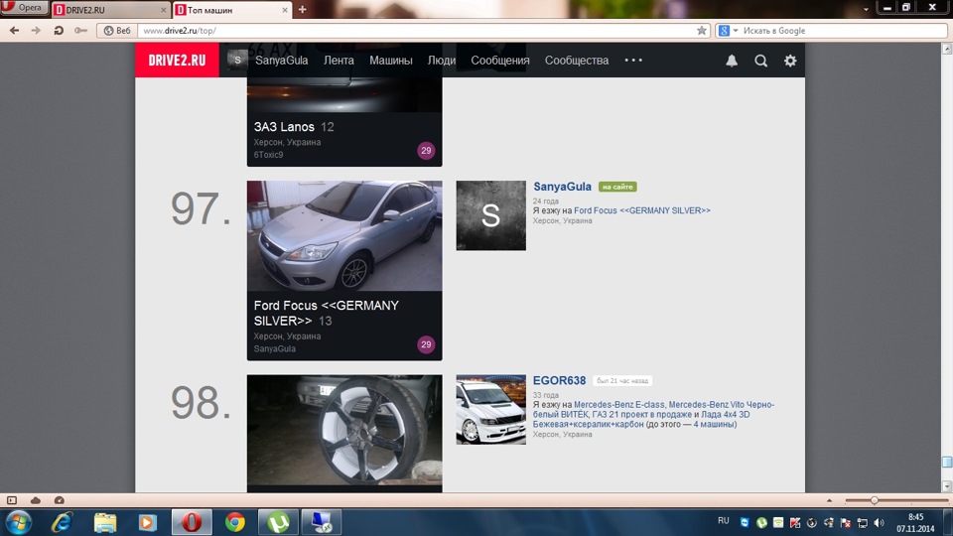Select the Топ машин tab
This screenshot has width=953, height=536.
click(x=231, y=10)
